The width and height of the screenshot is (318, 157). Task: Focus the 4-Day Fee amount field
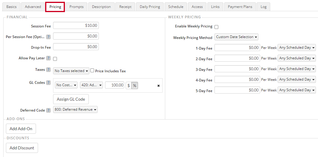pos(237,79)
